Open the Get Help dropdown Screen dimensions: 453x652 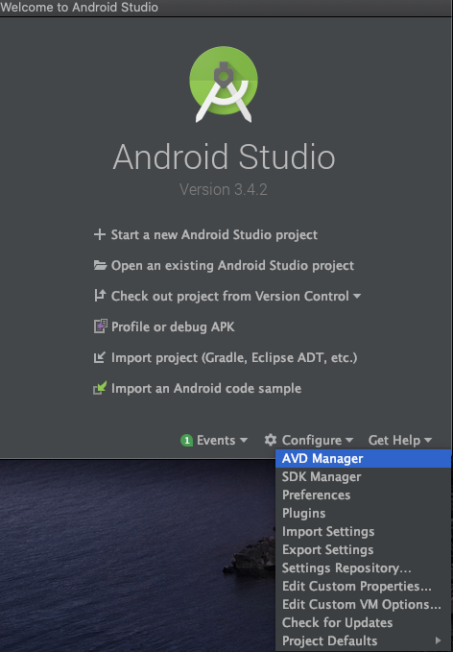point(400,441)
